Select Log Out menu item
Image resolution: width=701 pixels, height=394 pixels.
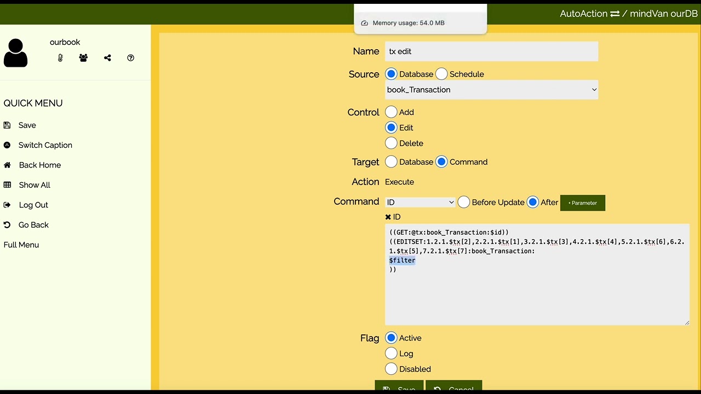[x=33, y=205]
